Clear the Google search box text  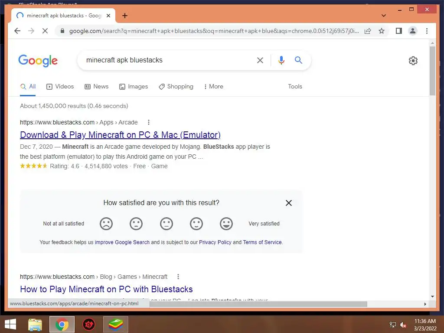click(x=260, y=60)
